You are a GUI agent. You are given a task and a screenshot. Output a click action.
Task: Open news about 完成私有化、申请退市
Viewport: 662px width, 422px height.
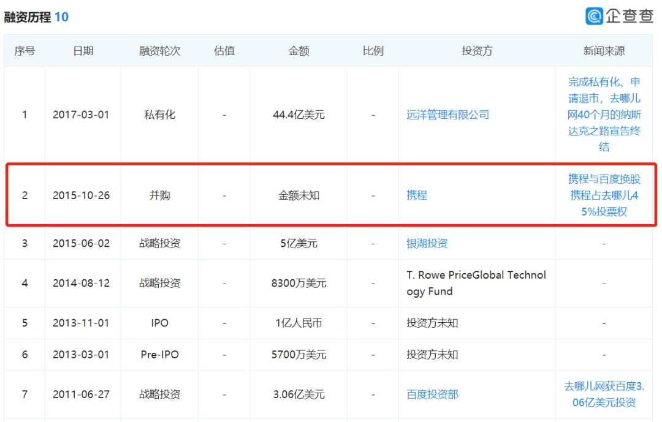pos(604,114)
